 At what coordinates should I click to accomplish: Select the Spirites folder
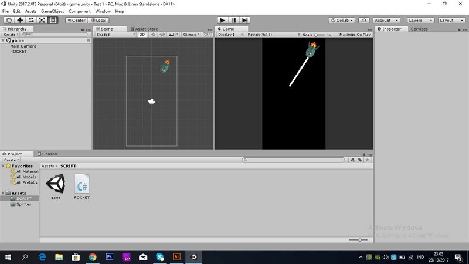point(21,204)
